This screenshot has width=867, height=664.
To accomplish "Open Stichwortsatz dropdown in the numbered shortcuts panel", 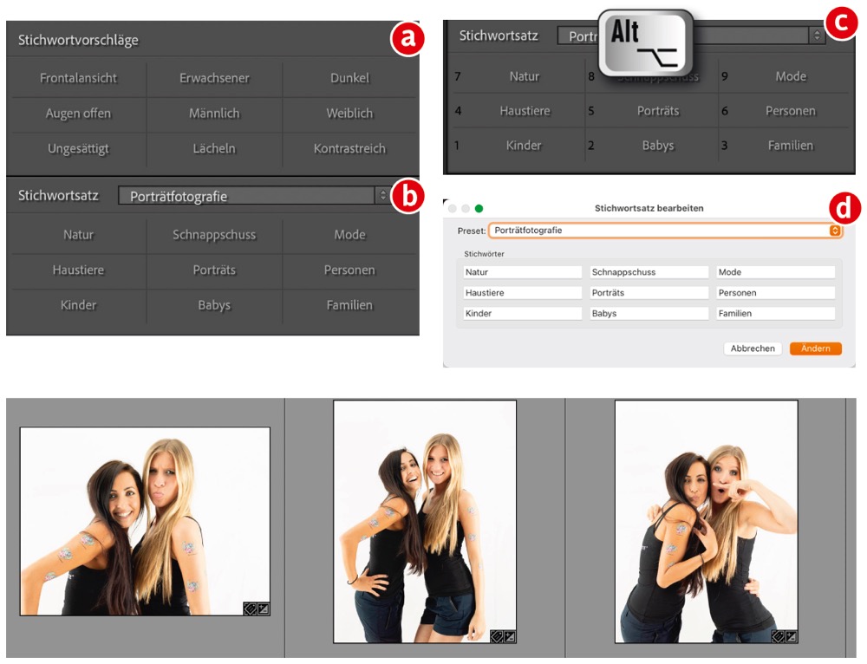I will click(690, 36).
